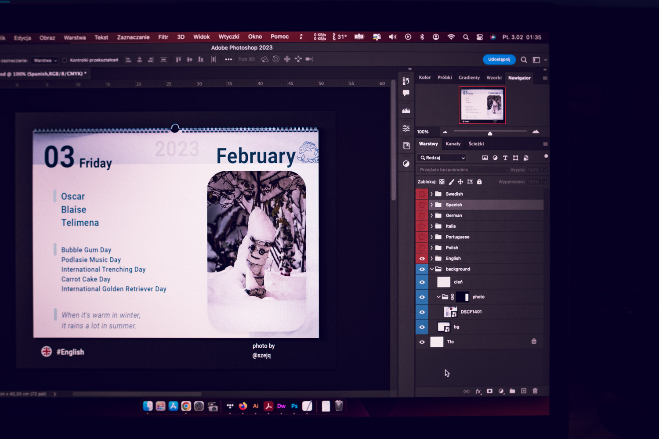
Task: Hide the English layer group
Action: point(422,259)
